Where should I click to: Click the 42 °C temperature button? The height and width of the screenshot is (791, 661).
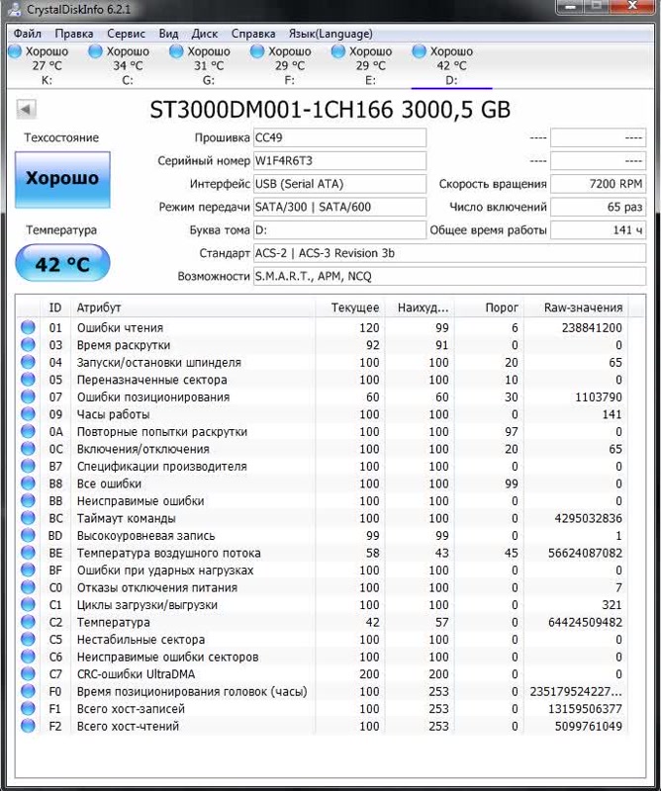coord(62,263)
